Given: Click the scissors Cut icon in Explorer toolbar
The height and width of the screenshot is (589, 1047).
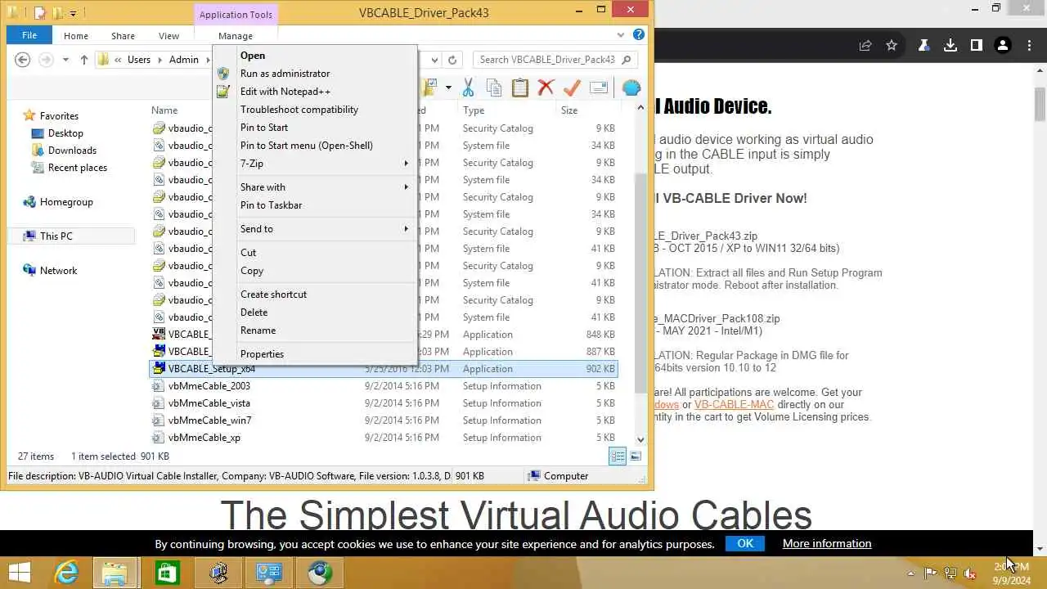Looking at the screenshot, I should [469, 88].
